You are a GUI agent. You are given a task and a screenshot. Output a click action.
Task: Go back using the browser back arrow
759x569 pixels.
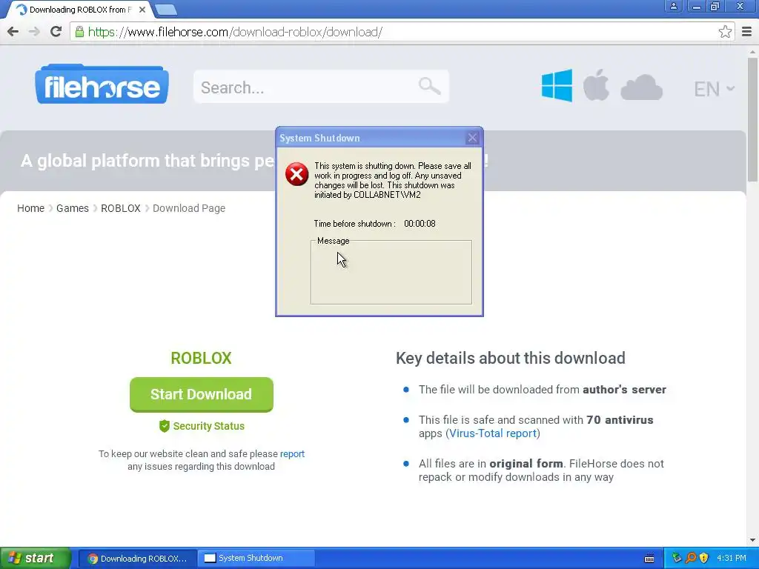[x=13, y=32]
